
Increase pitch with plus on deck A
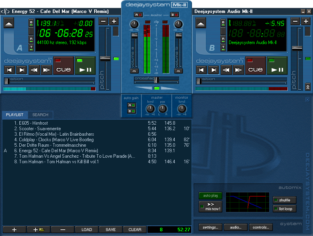[x=114, y=21]
